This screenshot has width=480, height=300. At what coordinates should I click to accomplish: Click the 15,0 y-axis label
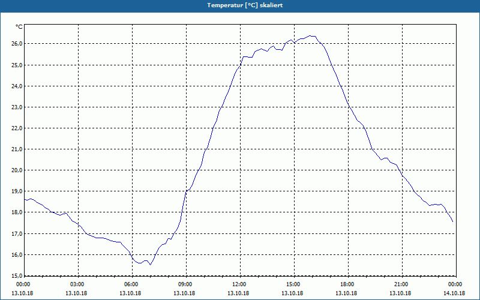[17, 275]
